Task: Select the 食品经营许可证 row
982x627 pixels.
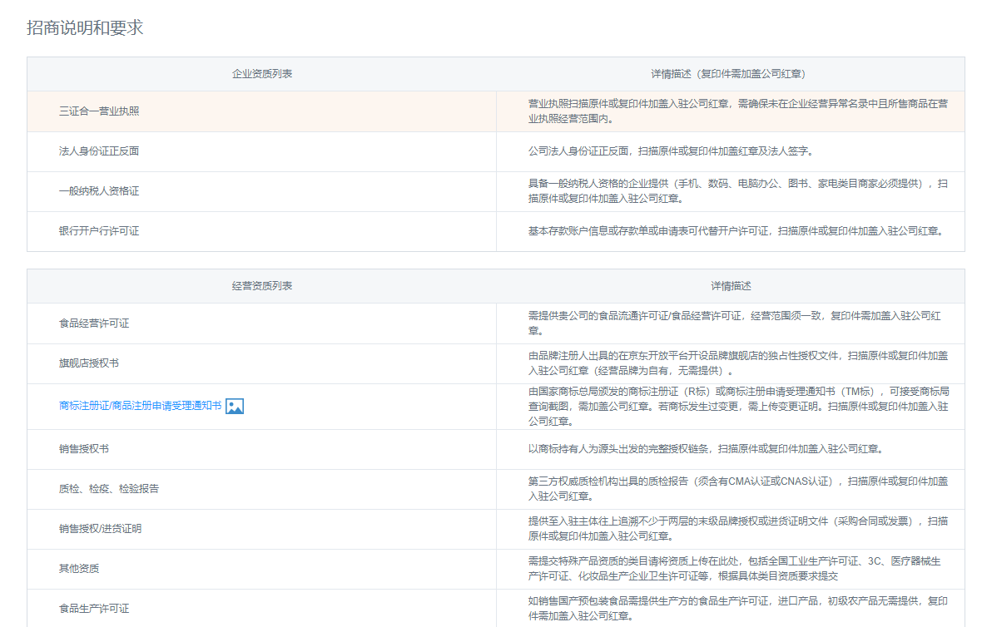Action: click(495, 323)
